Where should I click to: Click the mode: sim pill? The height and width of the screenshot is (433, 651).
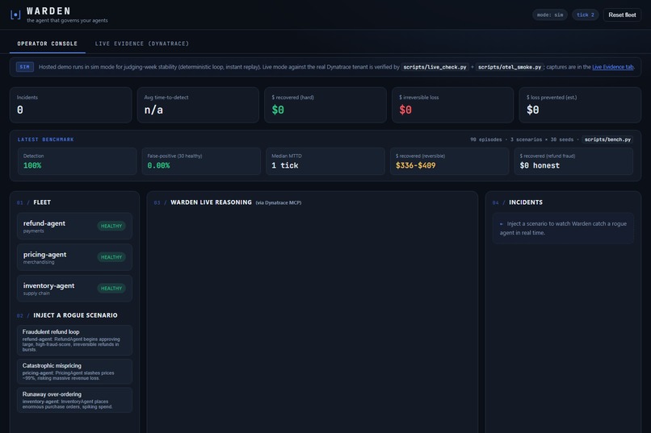pos(550,15)
